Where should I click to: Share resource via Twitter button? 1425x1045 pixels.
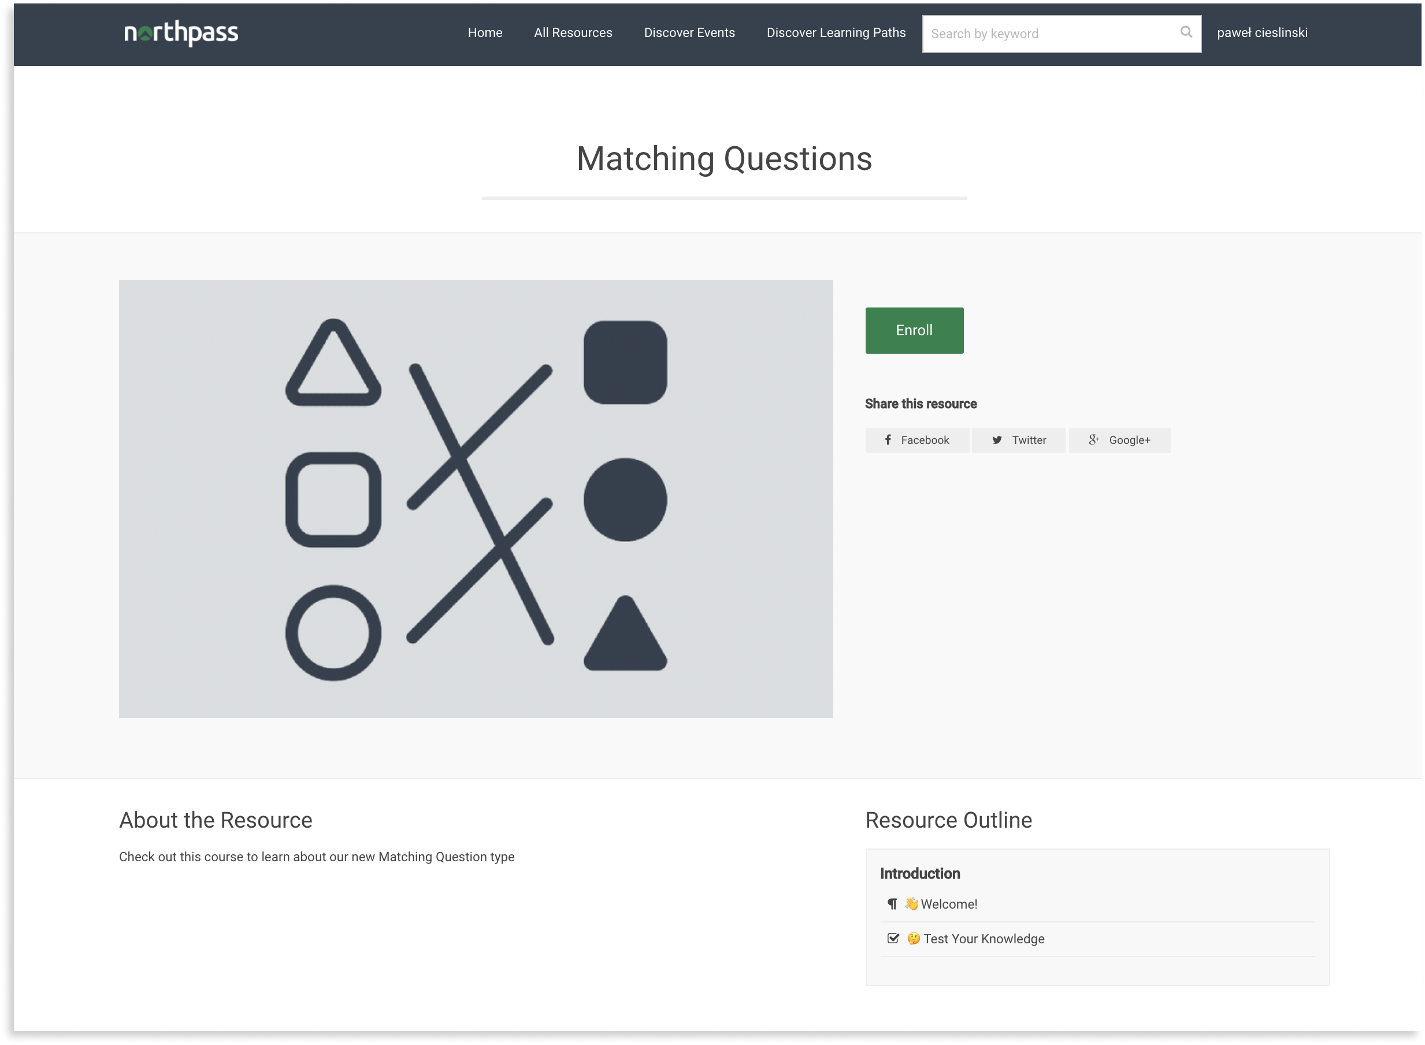[1018, 440]
